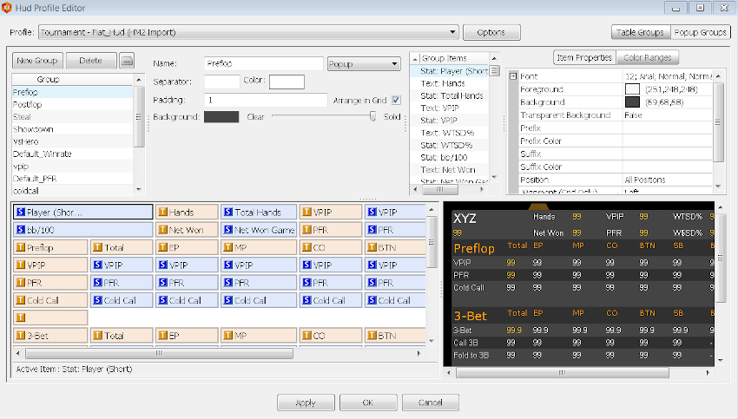The width and height of the screenshot is (738, 419).
Task: Collapse the Font property expander
Action: (513, 76)
